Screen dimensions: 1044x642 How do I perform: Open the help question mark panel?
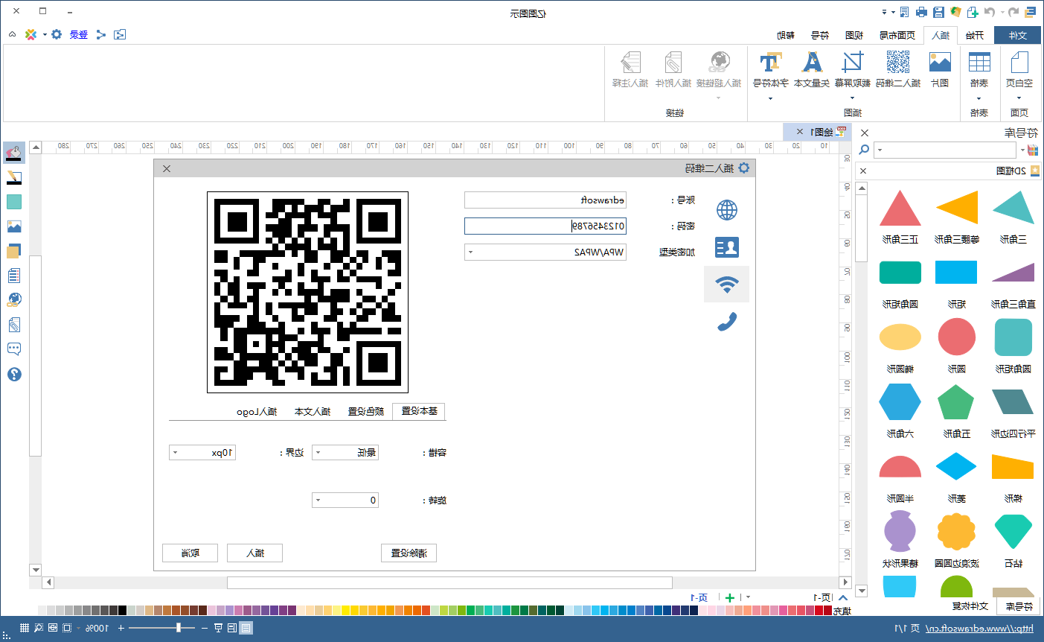point(13,374)
